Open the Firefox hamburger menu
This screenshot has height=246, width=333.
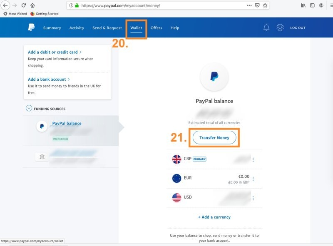pos(331,5)
